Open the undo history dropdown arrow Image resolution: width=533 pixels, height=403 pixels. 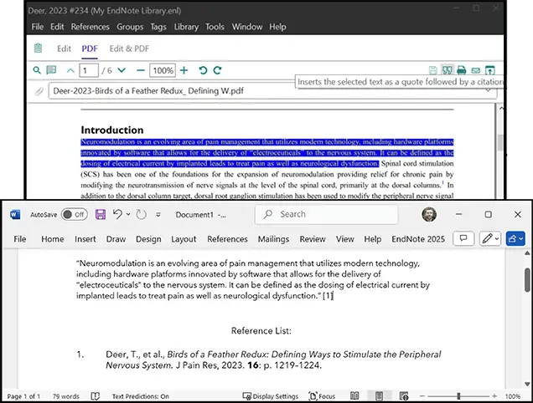128,214
